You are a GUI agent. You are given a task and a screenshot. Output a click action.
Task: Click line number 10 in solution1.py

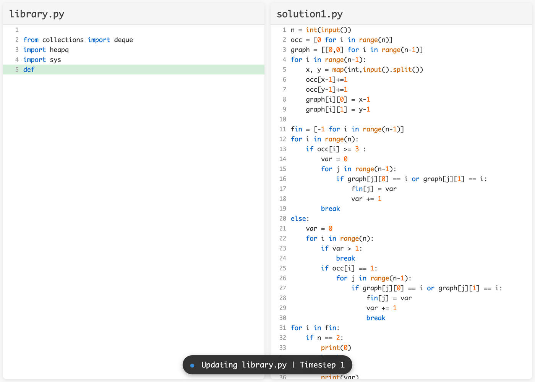point(283,119)
